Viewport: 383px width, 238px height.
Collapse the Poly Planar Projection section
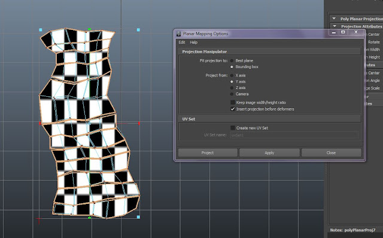pos(334,19)
